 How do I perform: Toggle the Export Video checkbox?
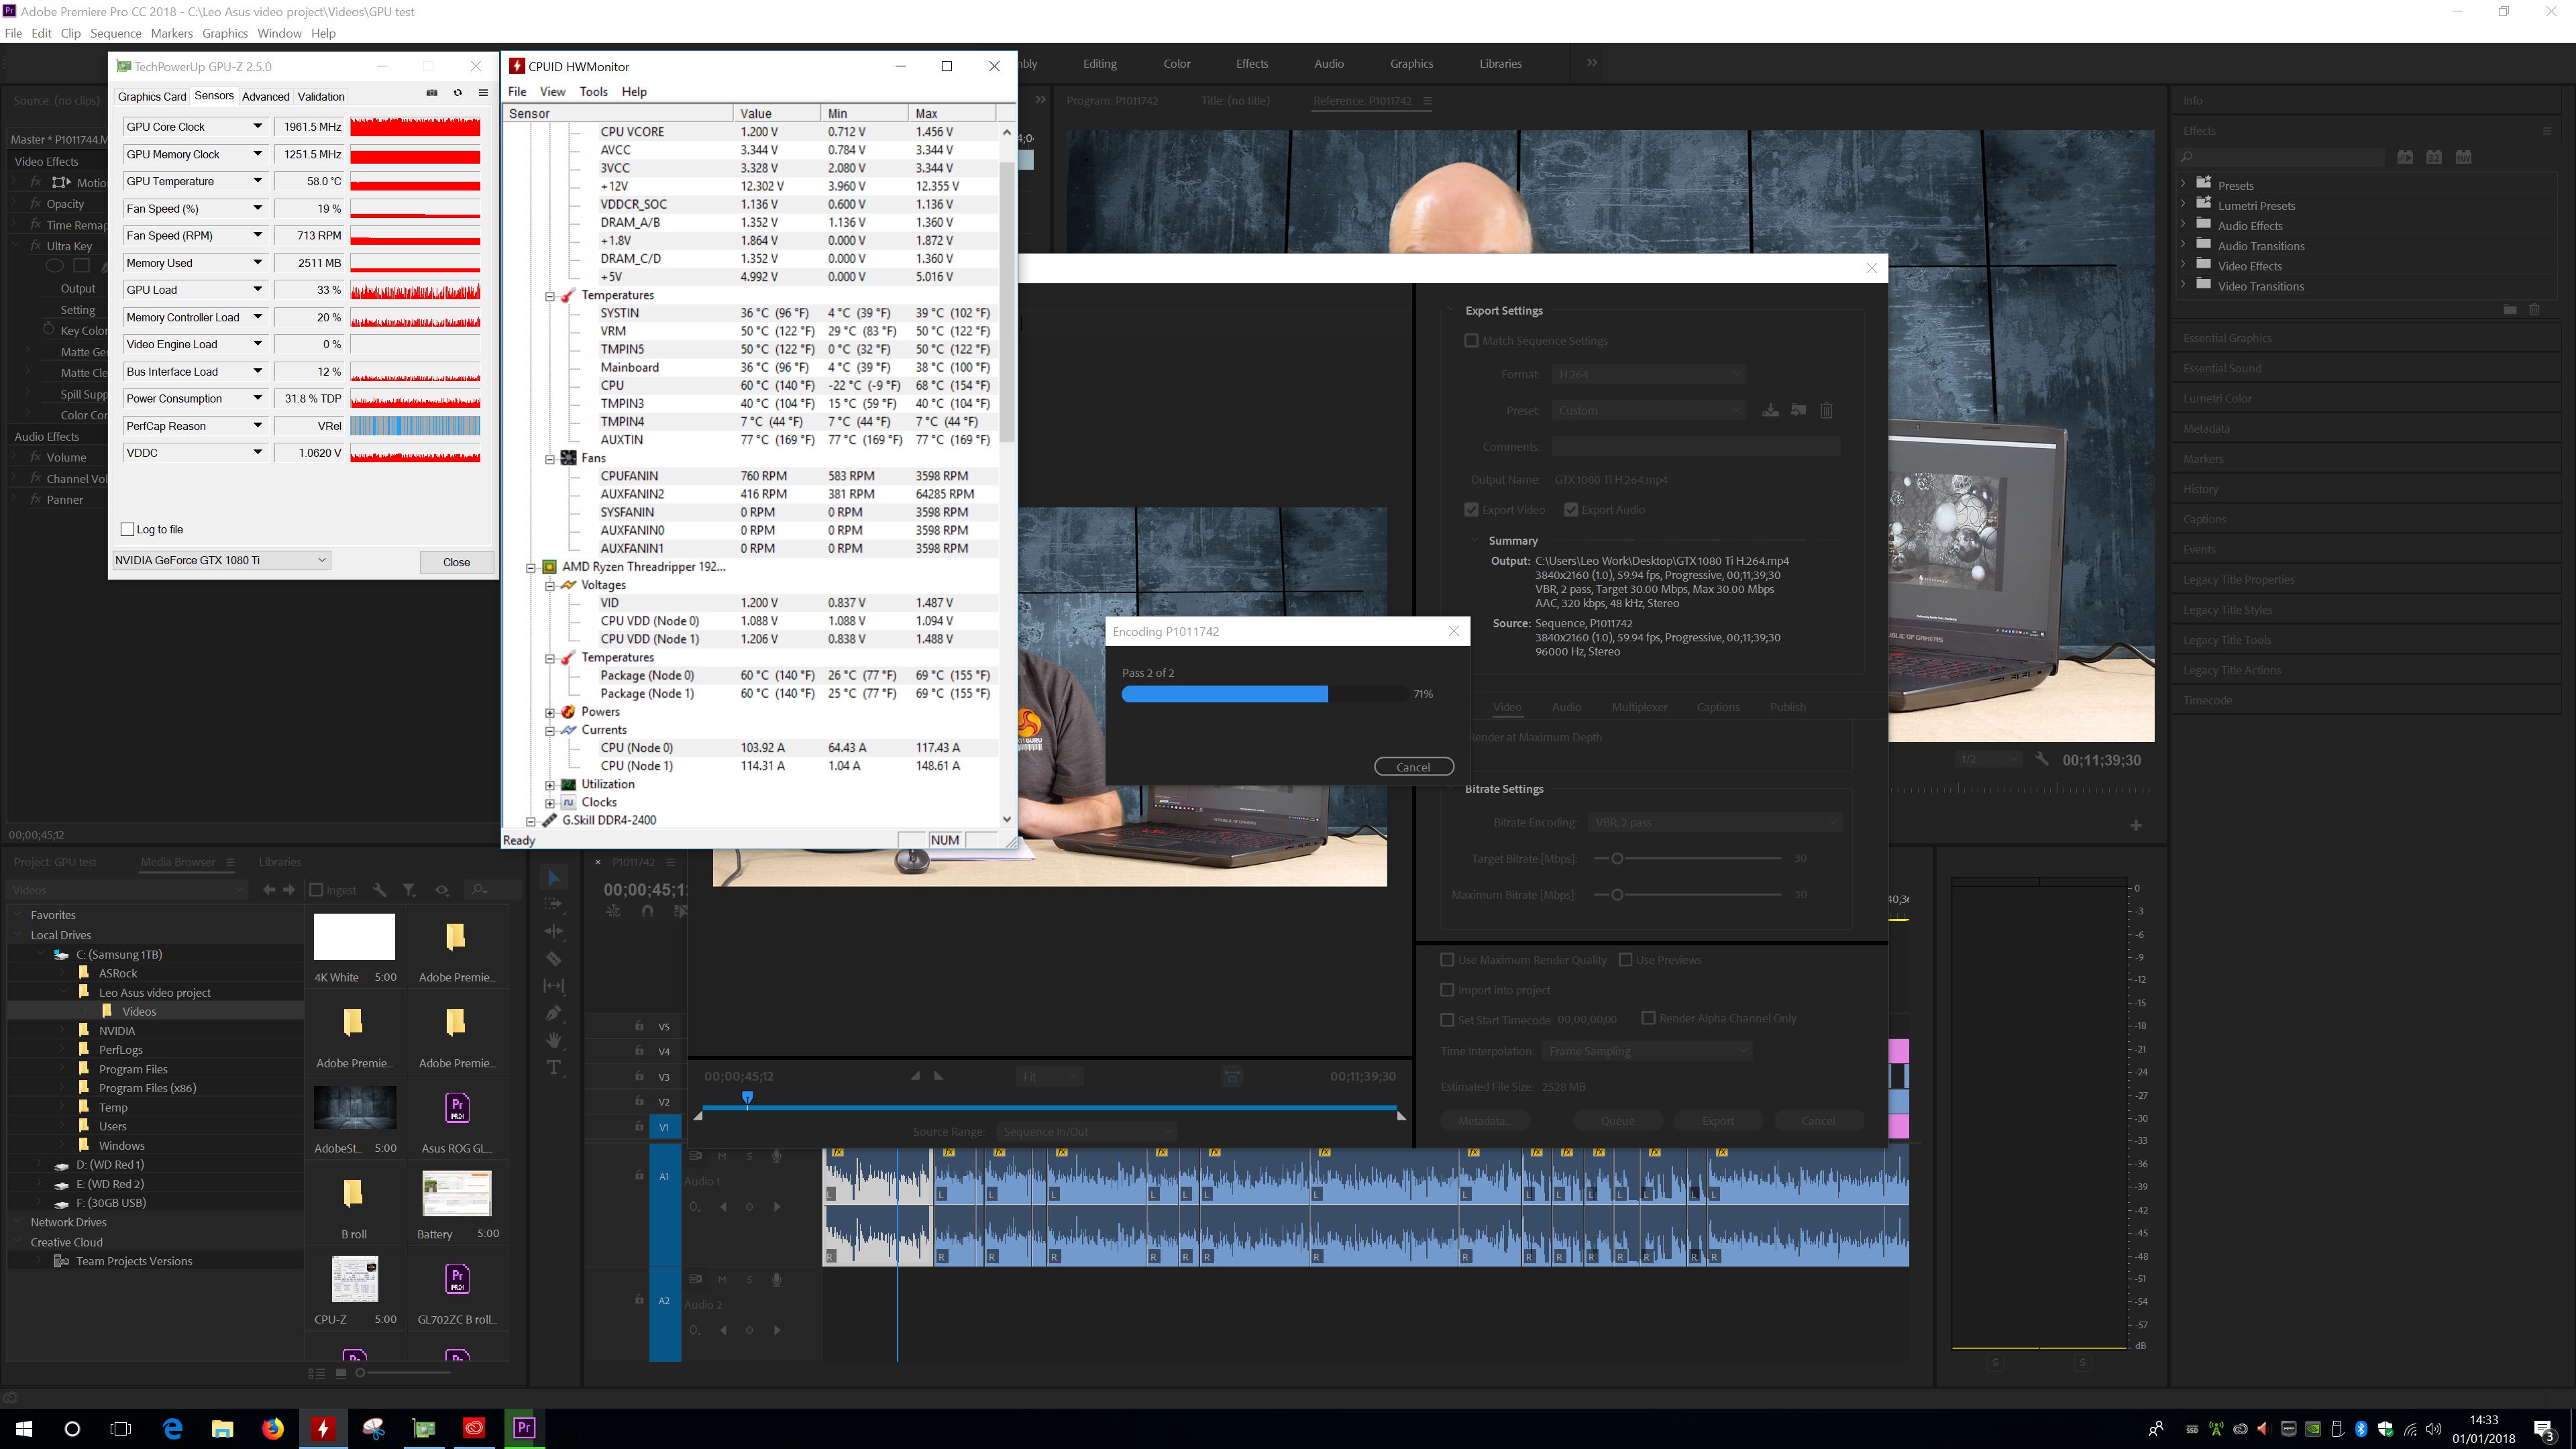(x=1471, y=510)
